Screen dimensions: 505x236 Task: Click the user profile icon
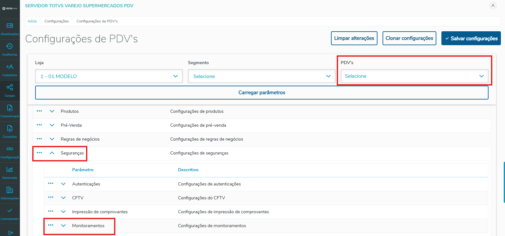pyautogui.click(x=493, y=6)
